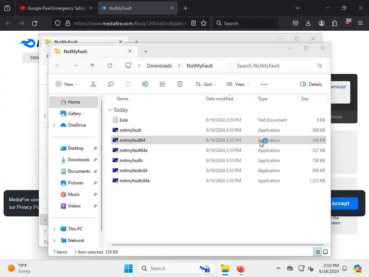Viewport: 369px width, 277px height.
Task: Click the Firefox URL address bar
Action: tap(130, 23)
